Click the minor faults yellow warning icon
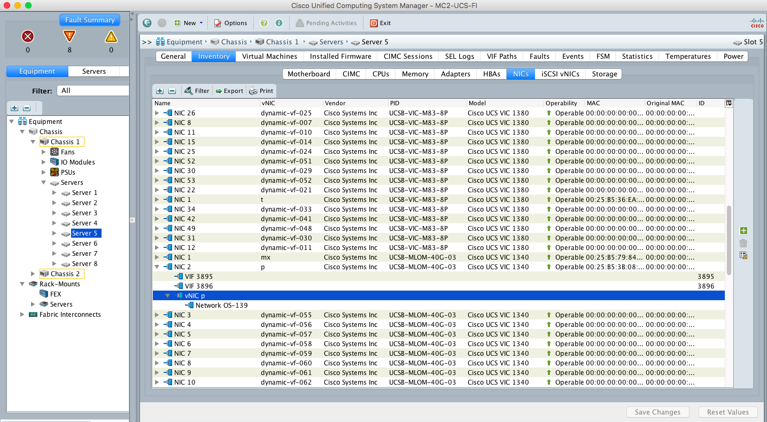Screen dimensions: 767x422 point(111,36)
